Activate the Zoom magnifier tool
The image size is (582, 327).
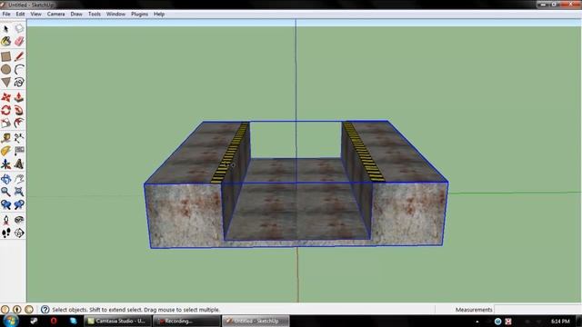click(6, 192)
